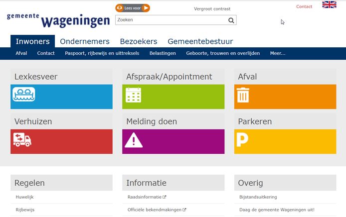Open Paspoort, rijbewijs en uittreksels menu
346x217 pixels.
pos(102,53)
